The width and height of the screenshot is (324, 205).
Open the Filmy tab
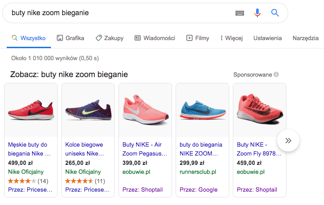[198, 38]
